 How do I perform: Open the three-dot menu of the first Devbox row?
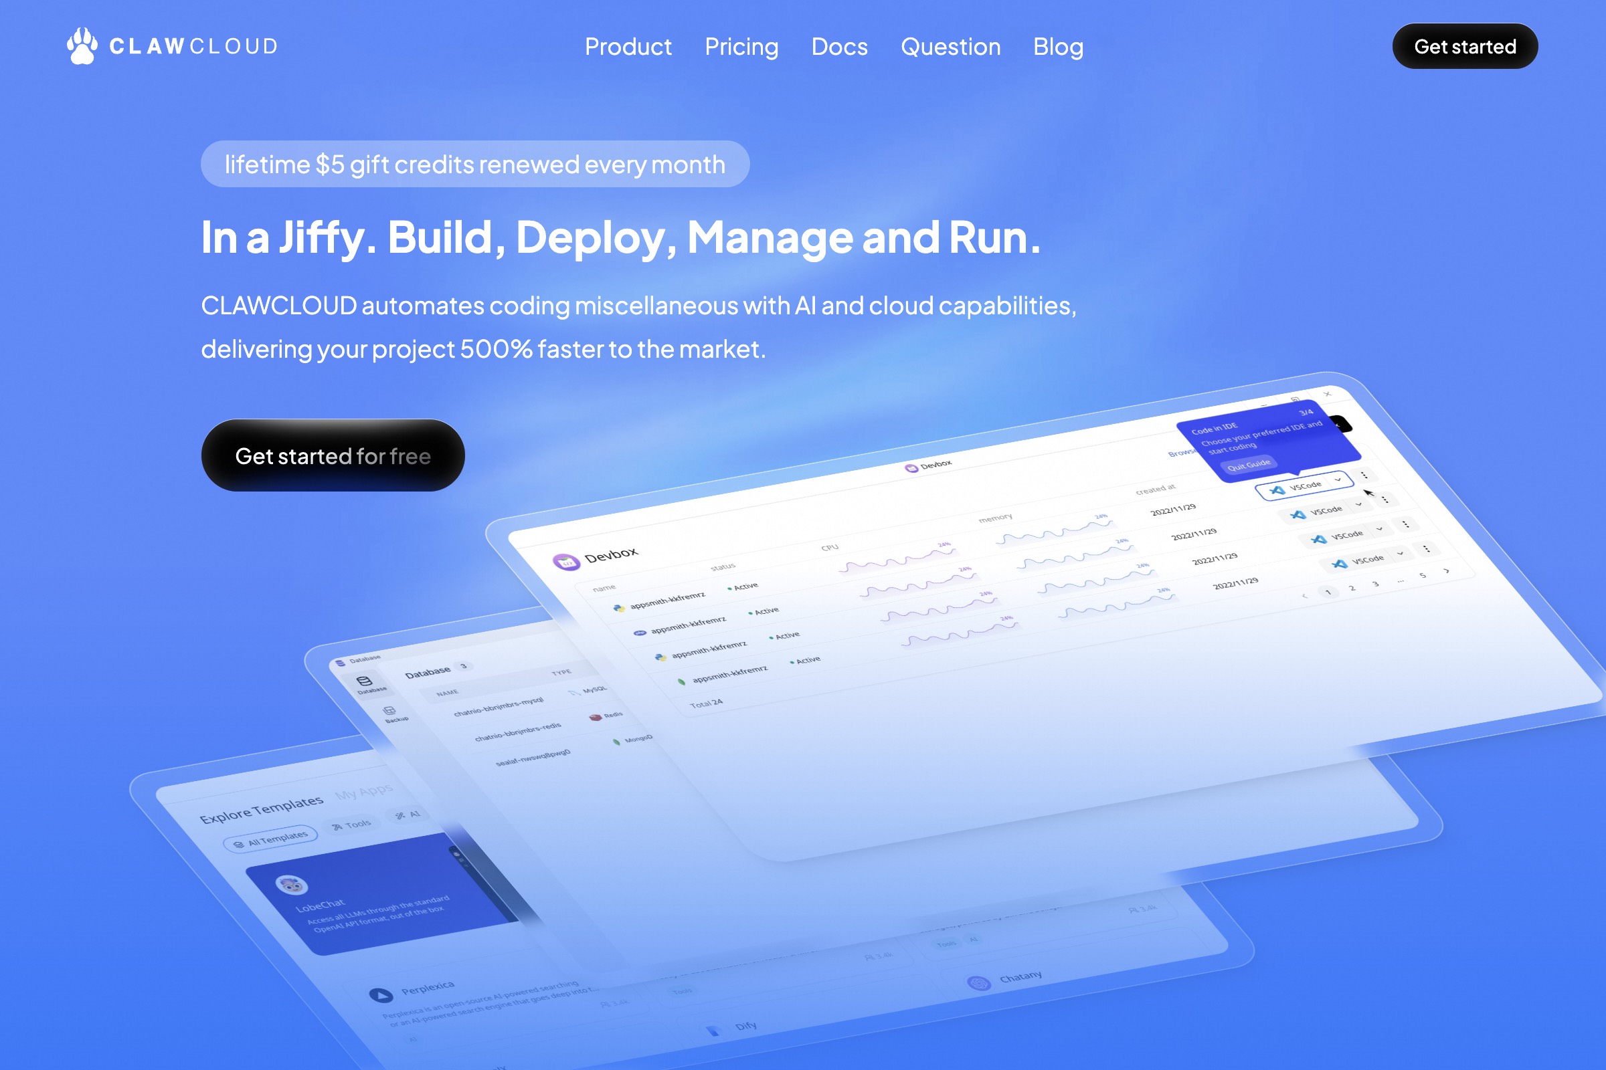pyautogui.click(x=1364, y=475)
